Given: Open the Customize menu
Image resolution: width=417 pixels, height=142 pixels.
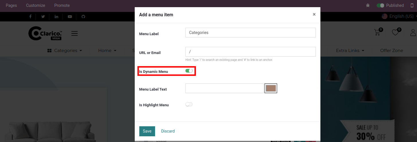Looking at the screenshot, I should coord(36,5).
